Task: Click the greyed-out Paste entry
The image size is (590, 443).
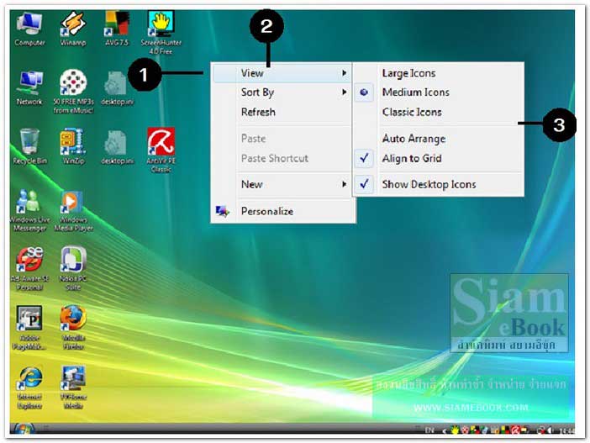Action: tap(282, 139)
